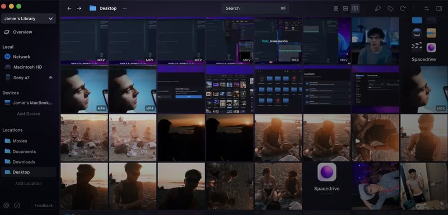Switch to grid view layout icon
This screenshot has width=448, height=215.
point(336,8)
